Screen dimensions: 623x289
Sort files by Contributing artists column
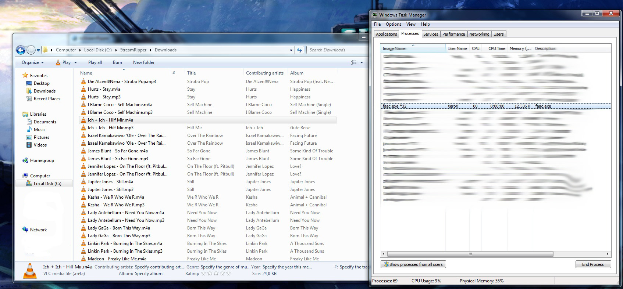[265, 73]
